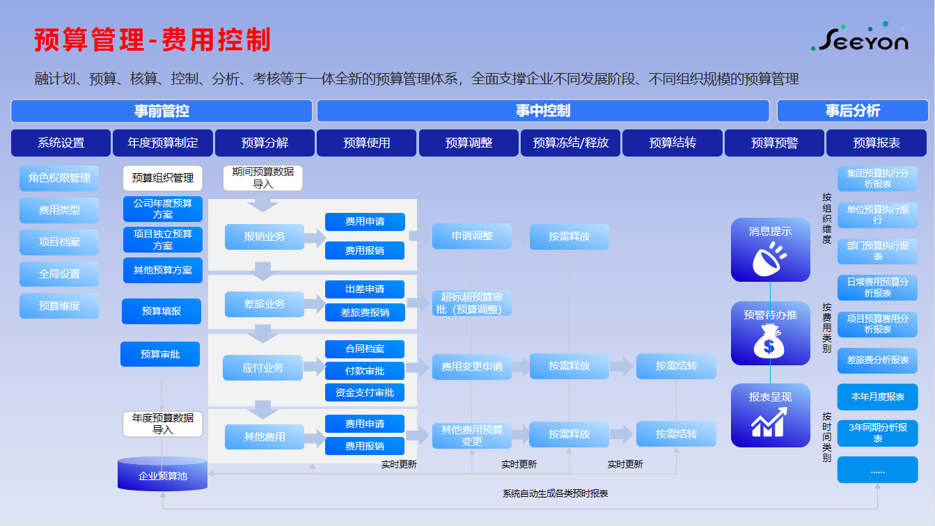Open the 预算冻结/释放 stage tab
Image resolution: width=935 pixels, height=526 pixels.
(x=570, y=143)
